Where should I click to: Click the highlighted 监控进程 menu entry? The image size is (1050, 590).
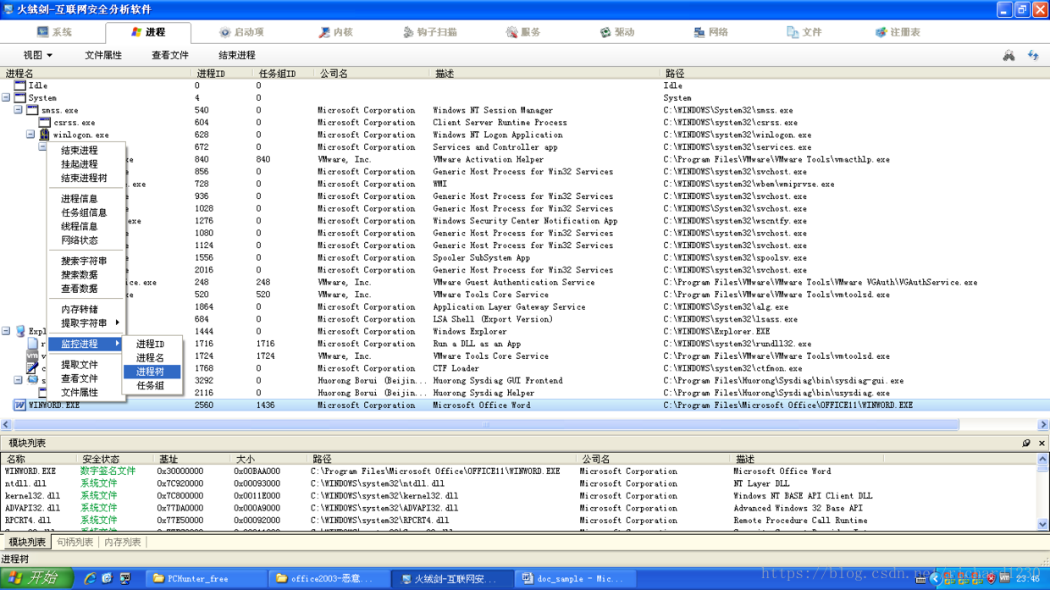point(86,344)
